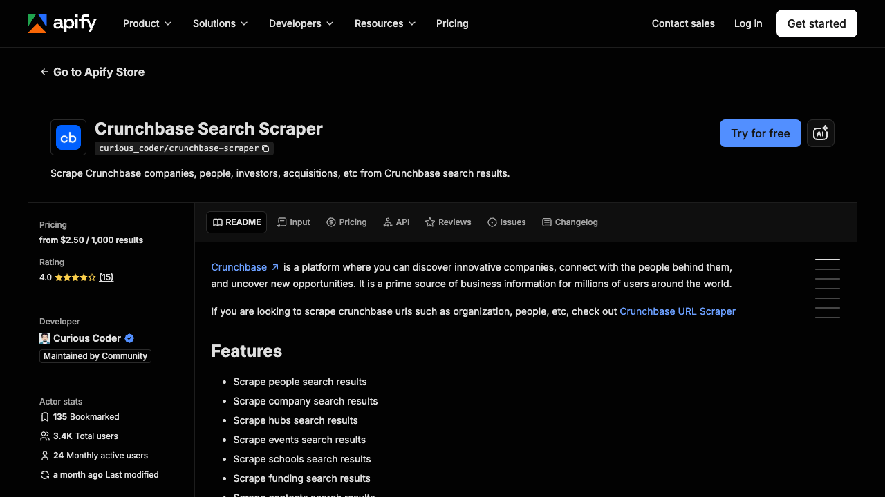The height and width of the screenshot is (497, 885).
Task: Click 'Scrape people search results' list item
Action: [300, 382]
